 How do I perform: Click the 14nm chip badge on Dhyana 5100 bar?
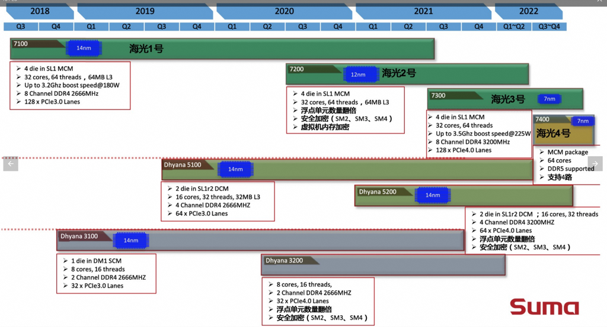(235, 169)
